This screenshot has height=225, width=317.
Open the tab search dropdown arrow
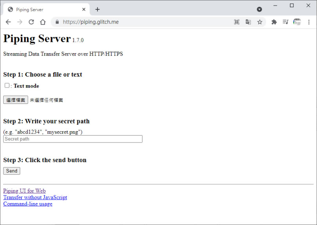(259, 9)
